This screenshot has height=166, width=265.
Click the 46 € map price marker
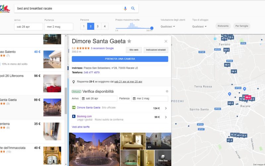tap(227, 65)
